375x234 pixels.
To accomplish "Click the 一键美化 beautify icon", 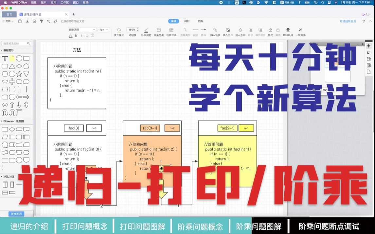I will coord(300,30).
